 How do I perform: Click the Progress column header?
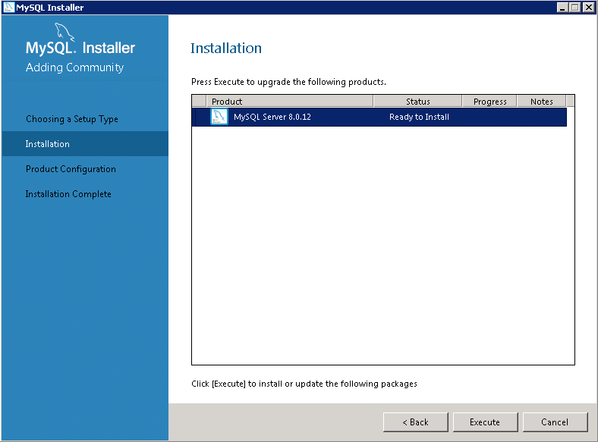(489, 102)
